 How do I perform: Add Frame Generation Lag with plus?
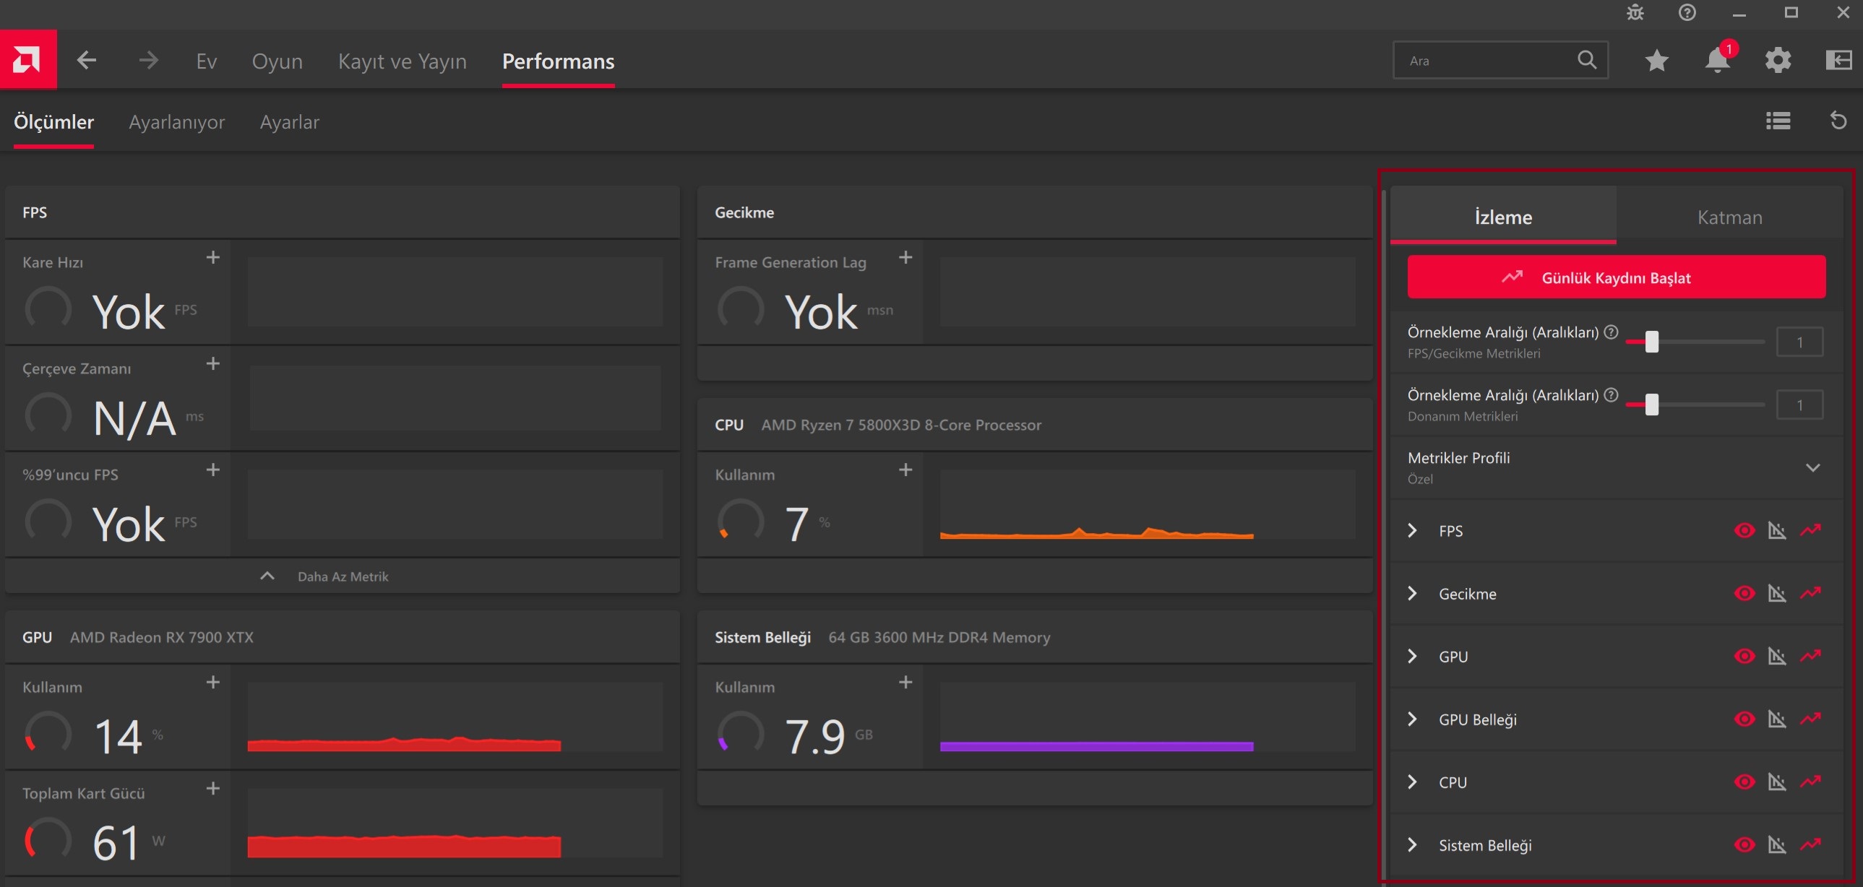[905, 257]
